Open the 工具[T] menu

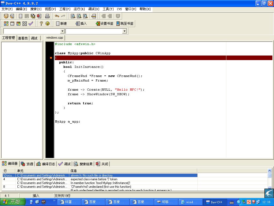click(108, 9)
